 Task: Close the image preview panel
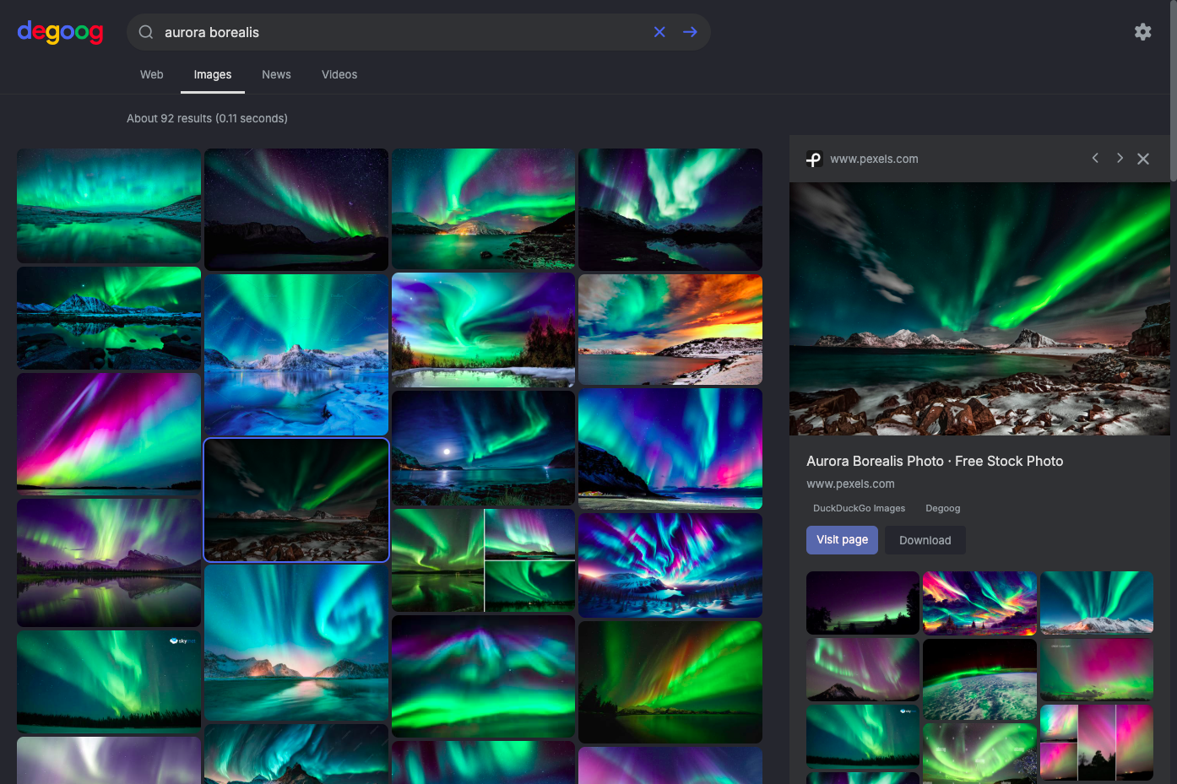1143,159
